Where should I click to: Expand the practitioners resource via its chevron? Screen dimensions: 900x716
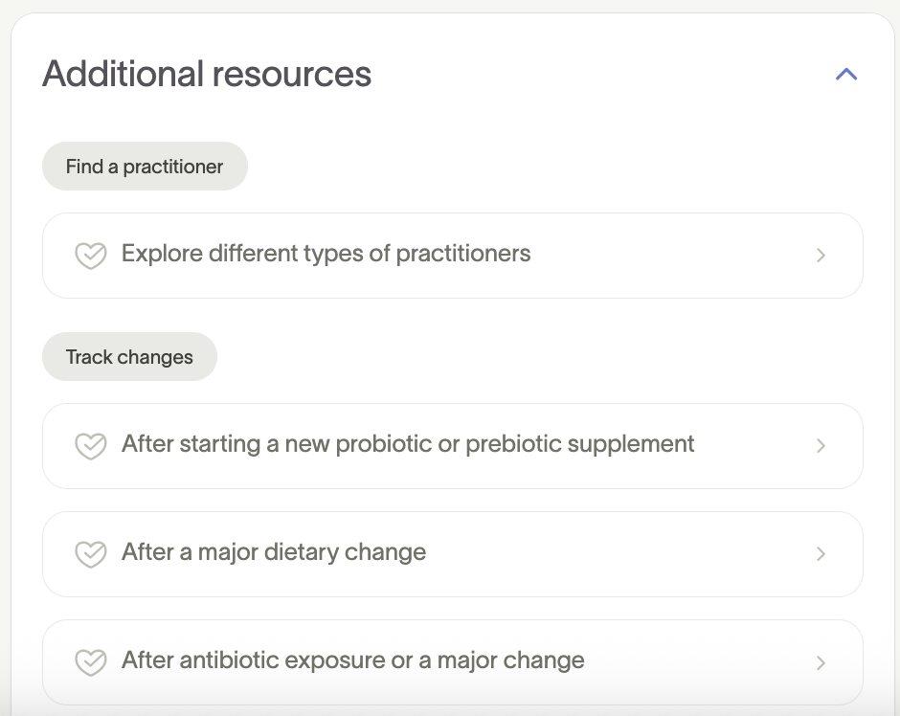coord(821,255)
